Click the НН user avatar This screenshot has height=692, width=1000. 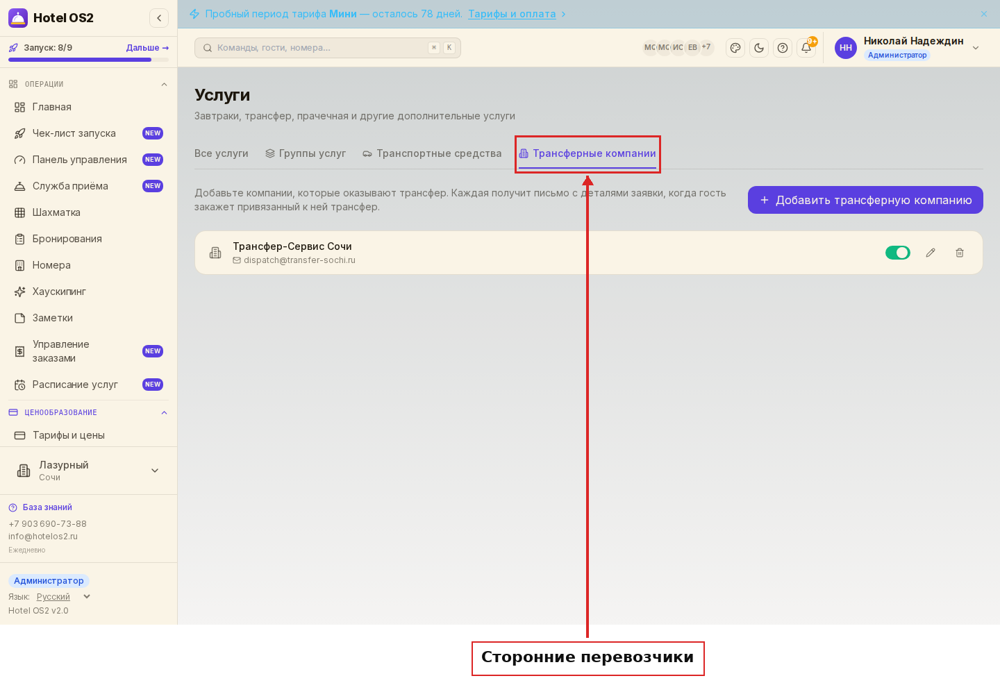pyautogui.click(x=846, y=48)
